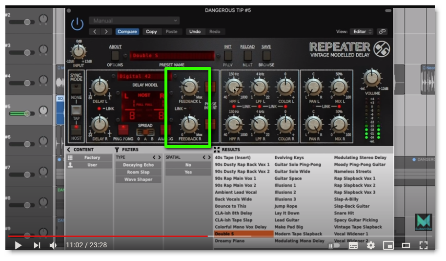
Task: Click TYPE filter right chevron
Action: click(x=160, y=157)
